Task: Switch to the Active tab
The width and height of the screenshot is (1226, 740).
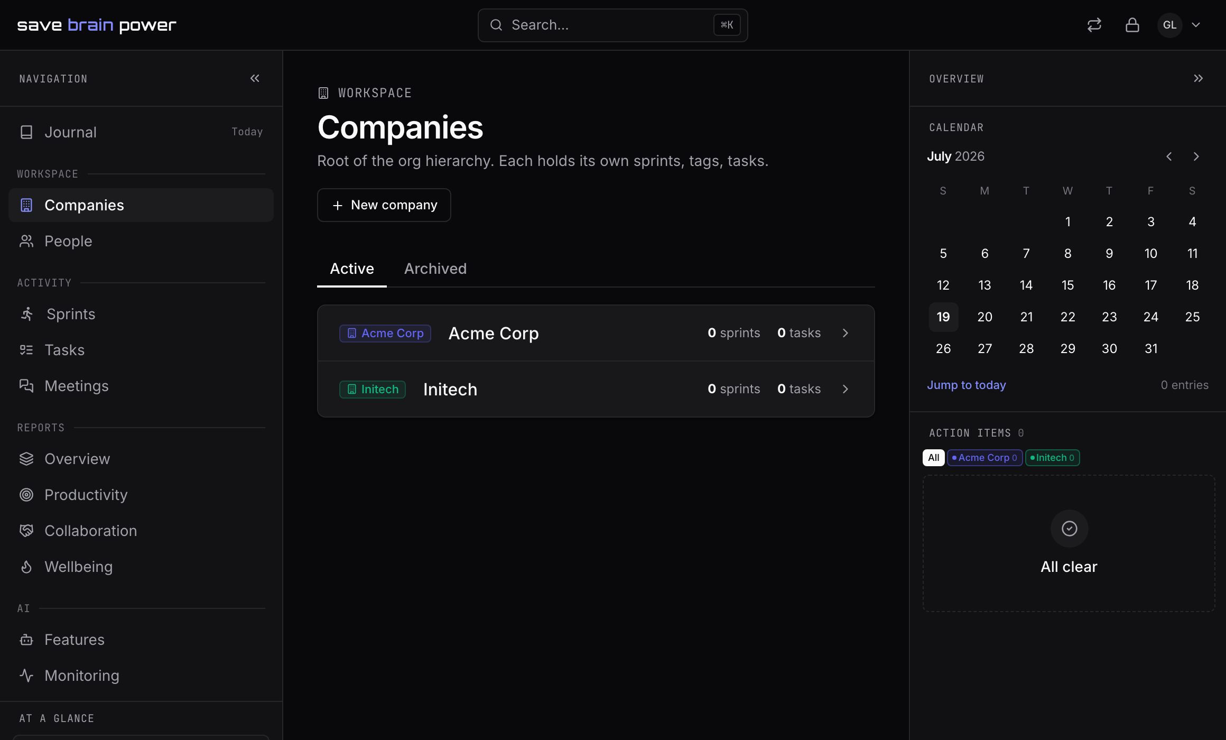Action: click(x=352, y=269)
